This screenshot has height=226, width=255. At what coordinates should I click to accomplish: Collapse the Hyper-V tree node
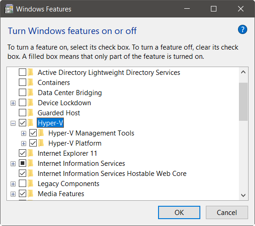tap(13, 123)
